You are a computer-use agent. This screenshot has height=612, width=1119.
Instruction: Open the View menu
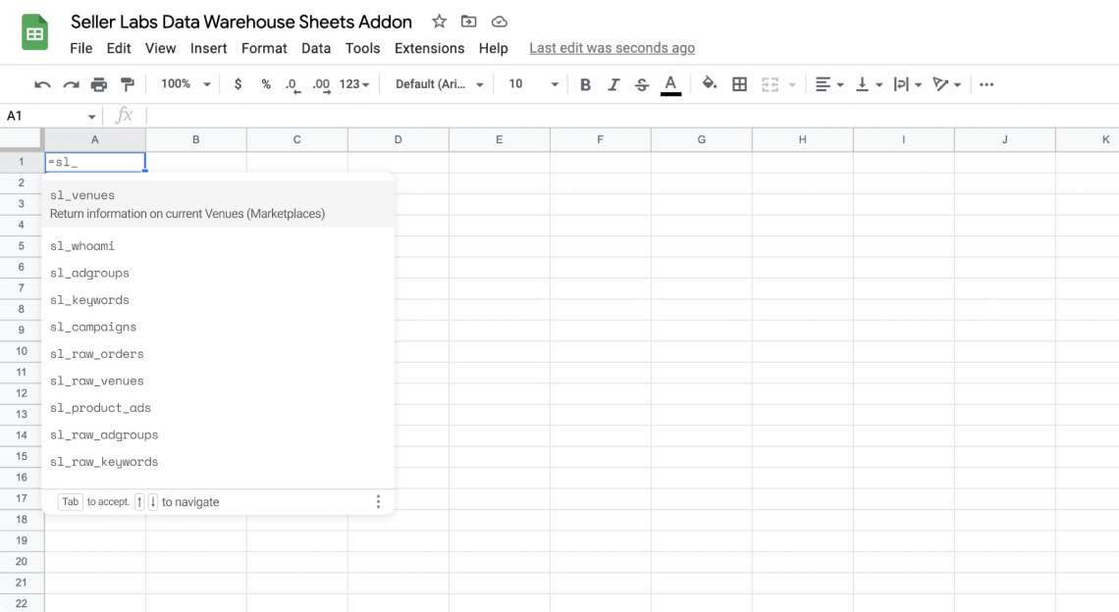tap(160, 48)
